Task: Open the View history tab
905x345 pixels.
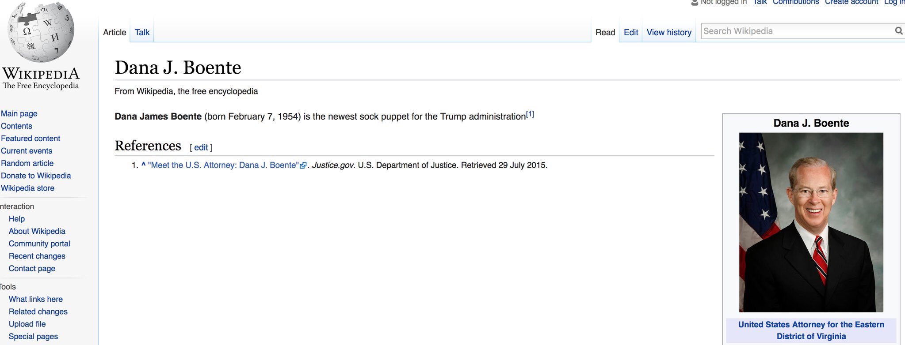Action: coord(669,32)
